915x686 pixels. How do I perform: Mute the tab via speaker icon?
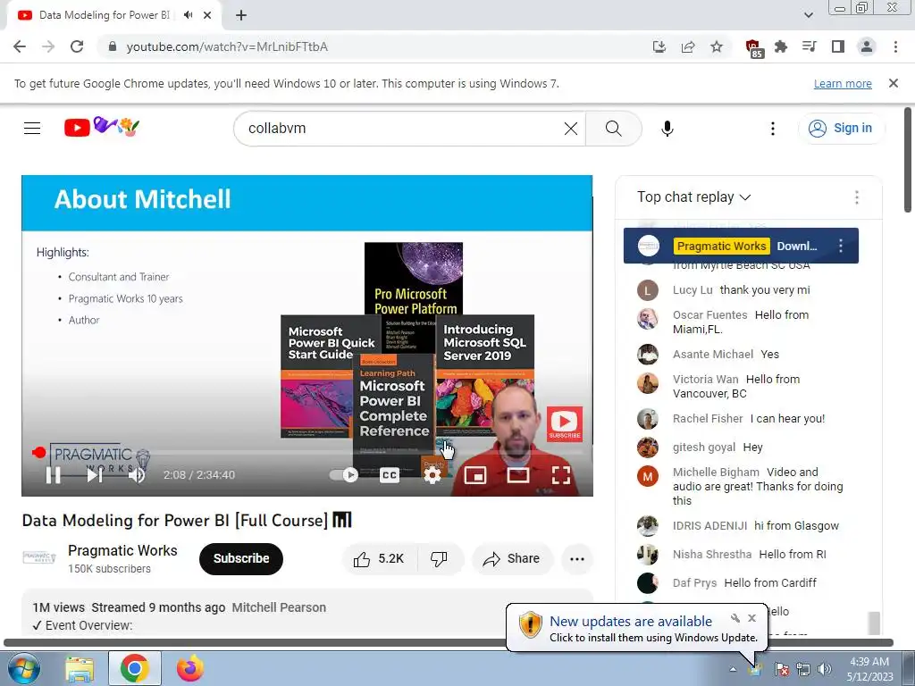click(x=188, y=15)
